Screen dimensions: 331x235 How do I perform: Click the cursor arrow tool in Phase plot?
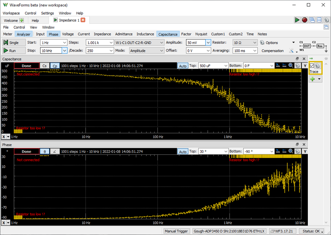(x=278, y=151)
